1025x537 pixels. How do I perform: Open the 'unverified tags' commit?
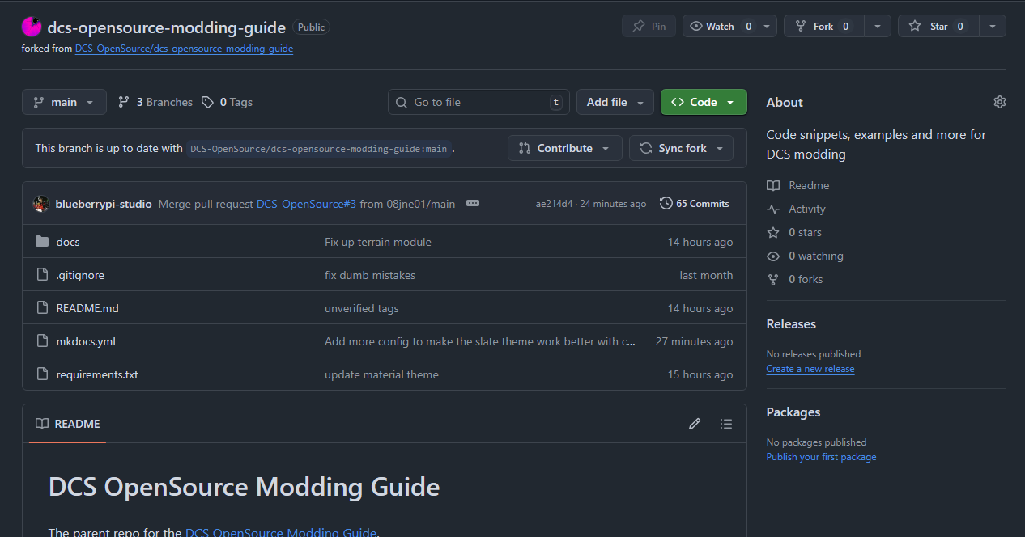362,308
